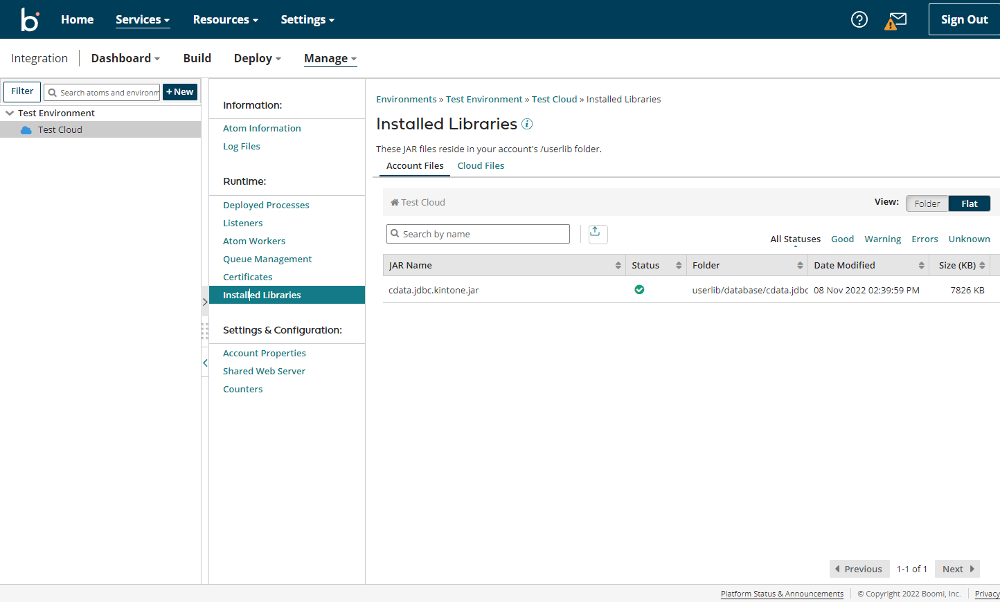Switch view to Folder
This screenshot has width=1000, height=602.
click(x=927, y=203)
